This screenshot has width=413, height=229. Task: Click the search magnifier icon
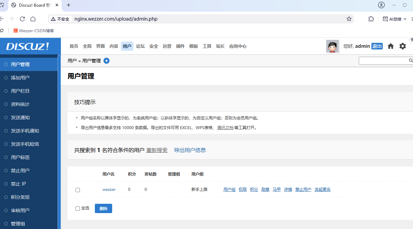click(411, 61)
